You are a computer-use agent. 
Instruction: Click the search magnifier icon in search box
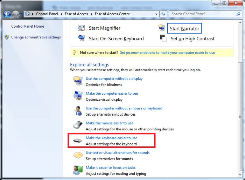pos(238,14)
